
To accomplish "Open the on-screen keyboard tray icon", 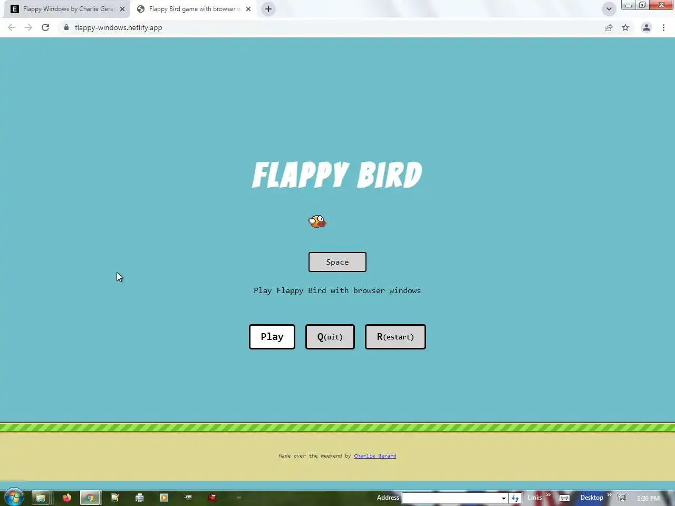I will pyautogui.click(x=564, y=498).
